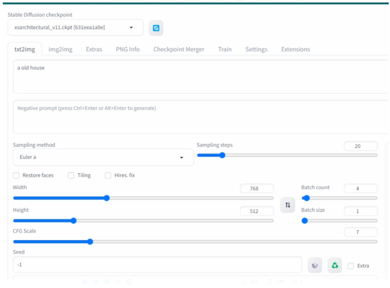Adjust the Width slider

tap(143, 198)
